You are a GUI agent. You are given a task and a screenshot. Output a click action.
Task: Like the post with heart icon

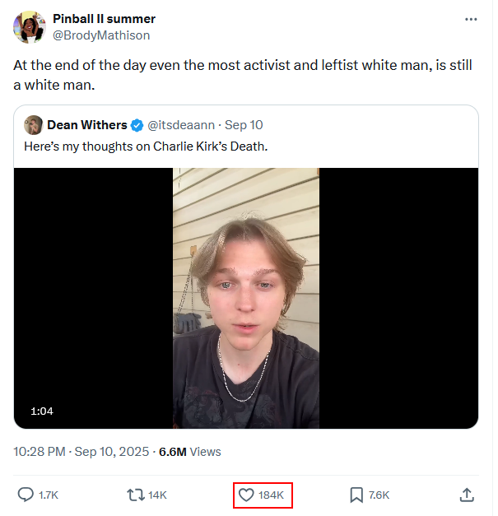pos(246,495)
